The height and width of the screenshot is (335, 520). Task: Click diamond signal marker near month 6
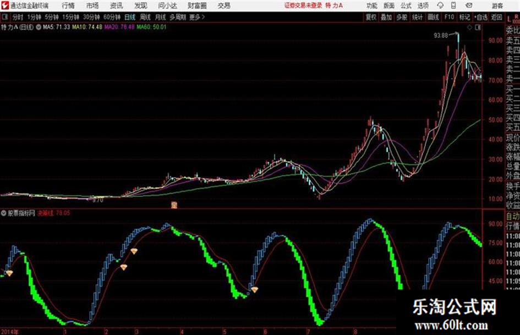[x=254, y=290]
